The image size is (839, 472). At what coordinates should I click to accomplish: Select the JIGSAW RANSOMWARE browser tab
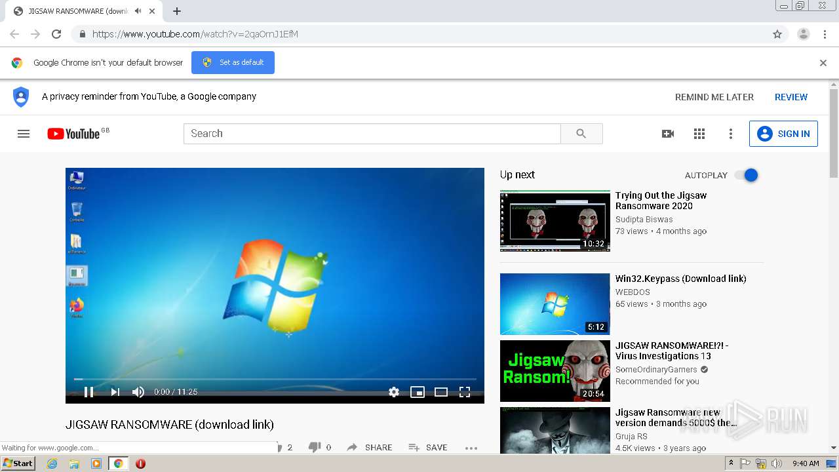[x=84, y=11]
